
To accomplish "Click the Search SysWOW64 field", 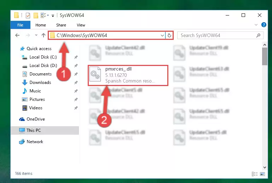I will (220, 36).
